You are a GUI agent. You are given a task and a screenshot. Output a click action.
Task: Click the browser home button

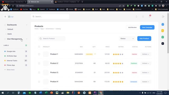point(13,6)
